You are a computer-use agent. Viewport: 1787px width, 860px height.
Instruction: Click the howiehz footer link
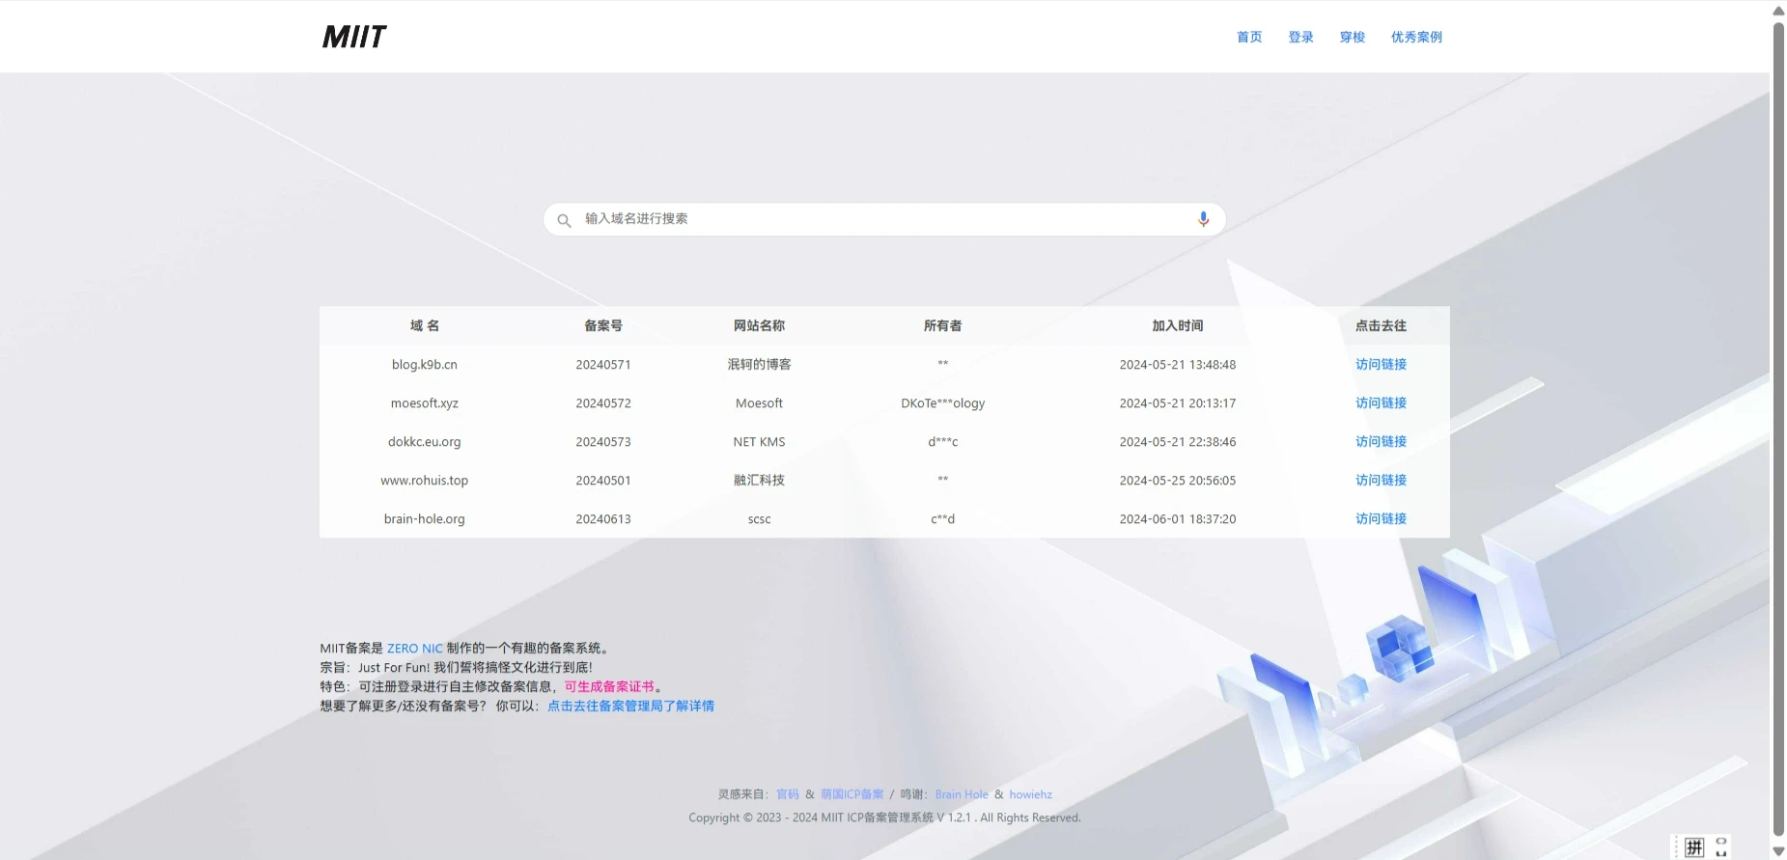point(1030,795)
